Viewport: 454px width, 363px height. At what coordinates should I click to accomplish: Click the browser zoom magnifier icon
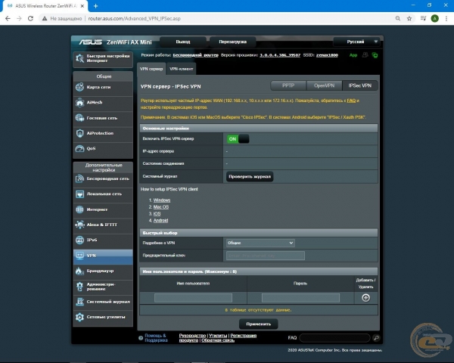click(x=398, y=18)
